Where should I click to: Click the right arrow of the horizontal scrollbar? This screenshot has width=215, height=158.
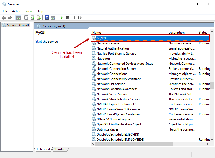coord(208,144)
